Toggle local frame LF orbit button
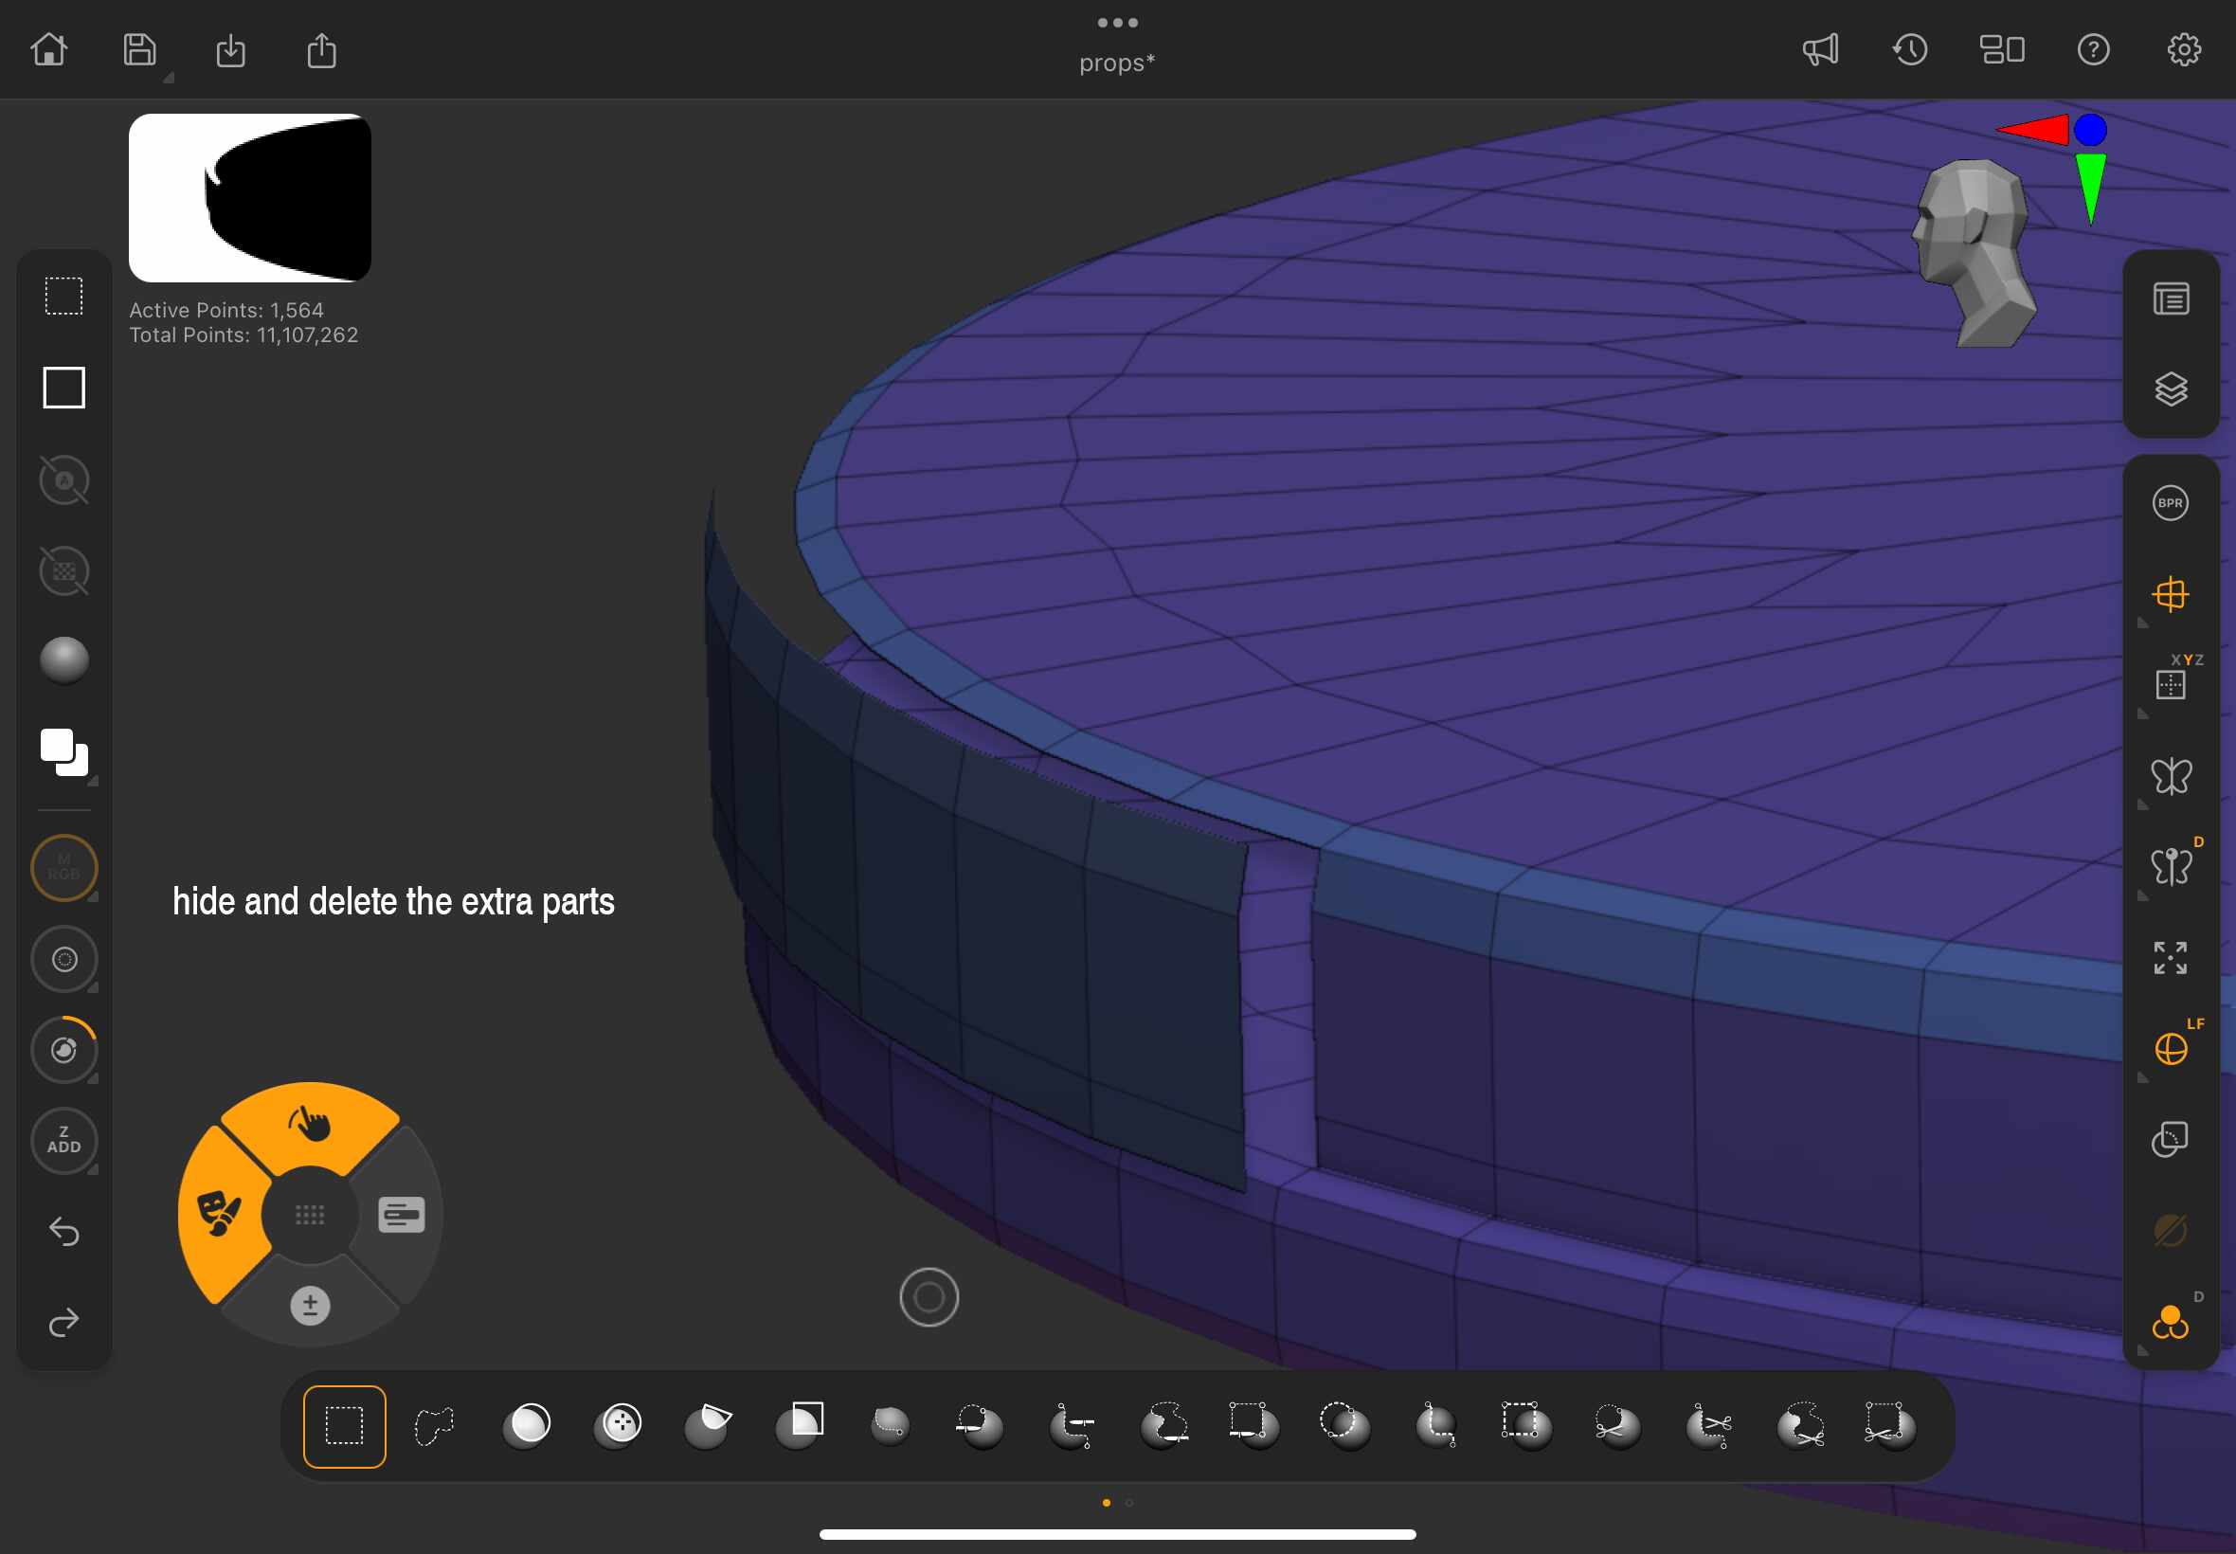 (2170, 1049)
